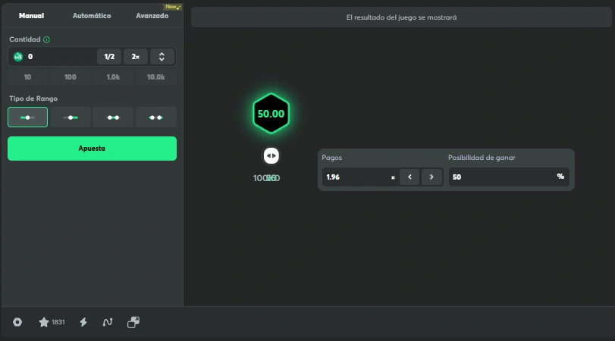Switch to the Manual tab
The image size is (615, 341).
(x=31, y=16)
